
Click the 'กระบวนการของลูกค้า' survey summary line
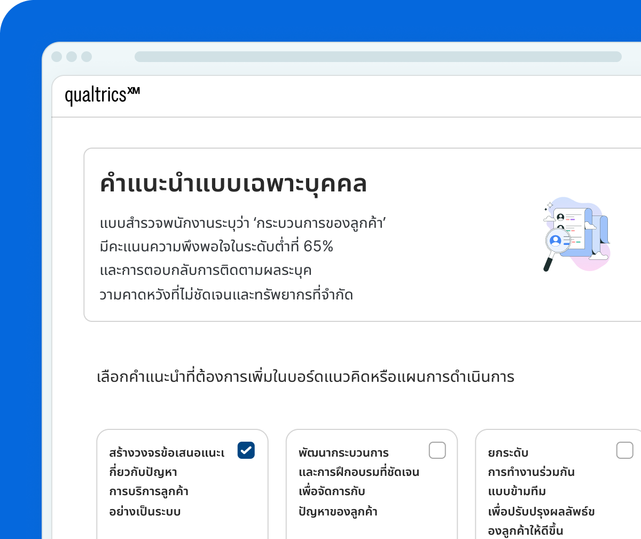pyautogui.click(x=243, y=222)
